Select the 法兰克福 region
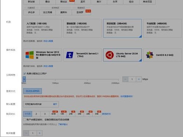Image resolution: width=183 pixels, height=137 pixels. (48, 12)
